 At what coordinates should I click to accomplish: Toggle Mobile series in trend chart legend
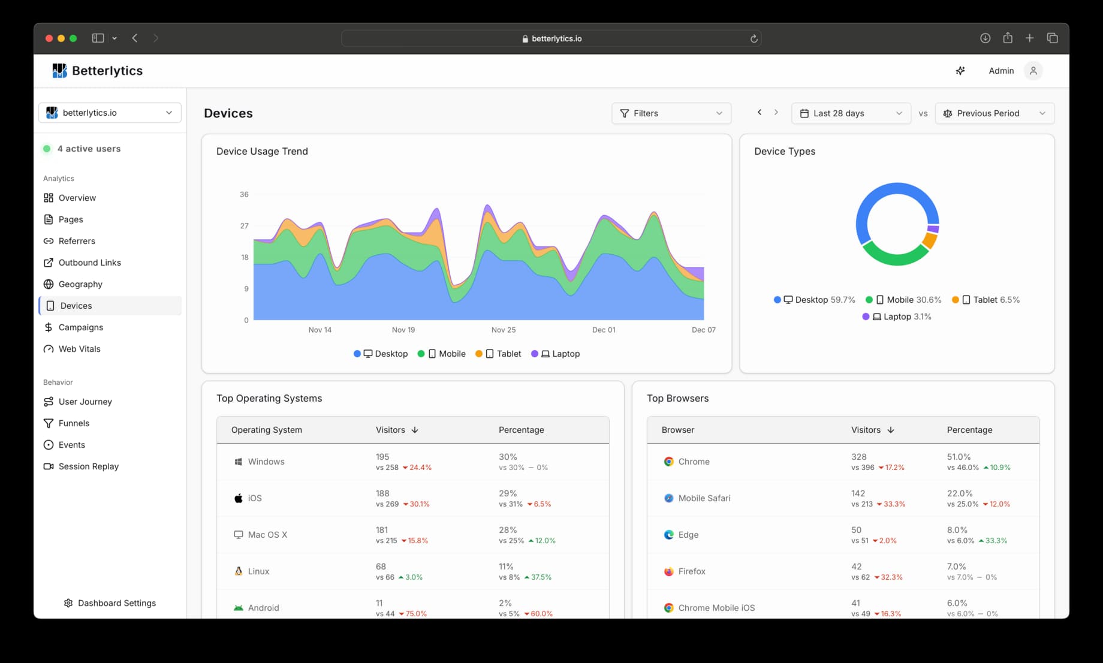(x=442, y=354)
